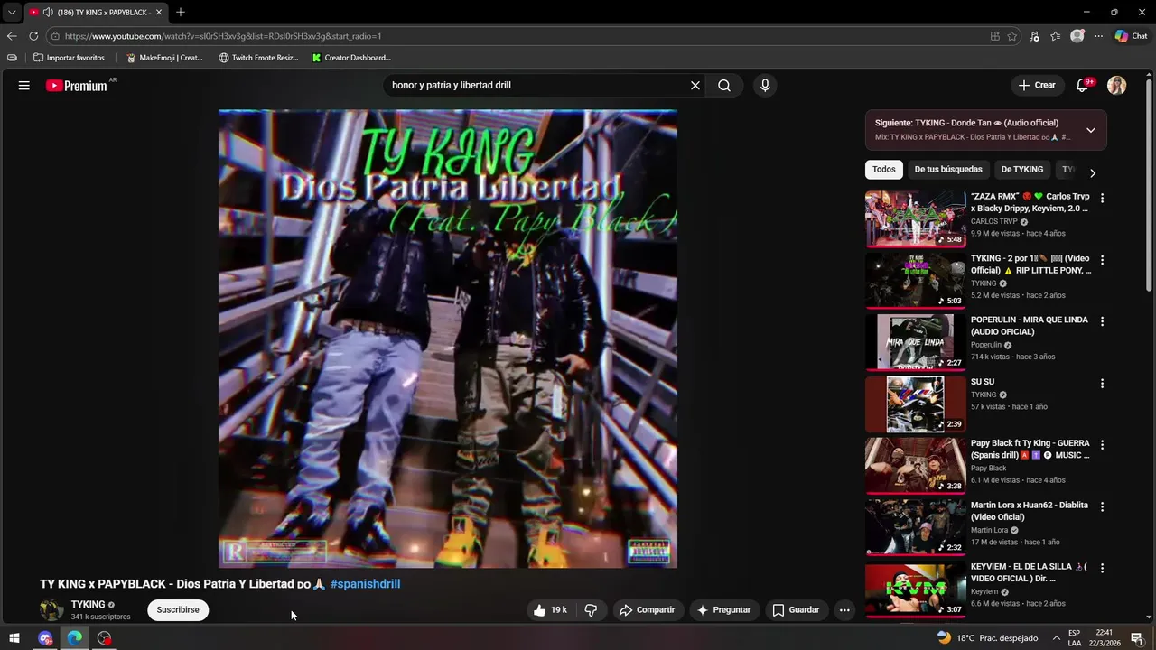This screenshot has width=1156, height=650.
Task: Open the YouTube hamburger guide menu
Action: (24, 86)
